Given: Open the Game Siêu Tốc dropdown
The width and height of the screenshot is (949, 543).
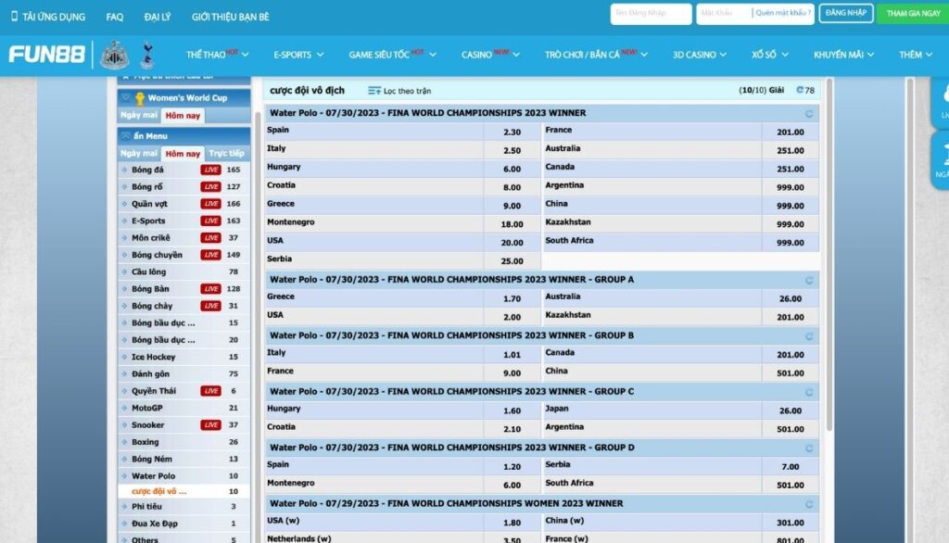Looking at the screenshot, I should [x=392, y=55].
